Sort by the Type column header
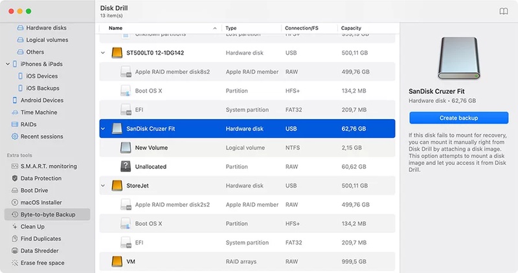Screen dimensions: 518x273 point(231,28)
